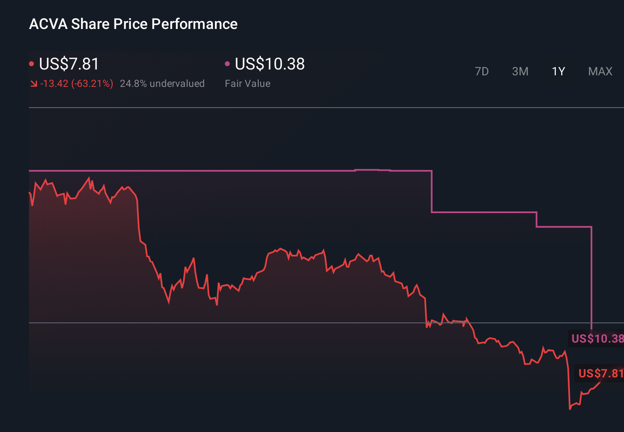Expand the 24.8% undervalued details
The image size is (624, 432).
click(x=162, y=83)
